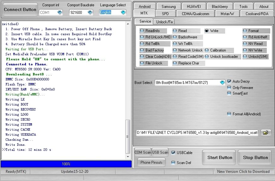Select Clear Code(ADB) option
The image size is (275, 181).
coord(142,57)
